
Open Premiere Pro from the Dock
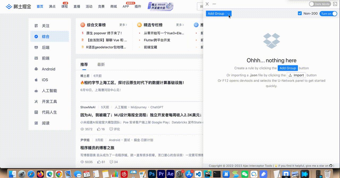tap(161, 174)
